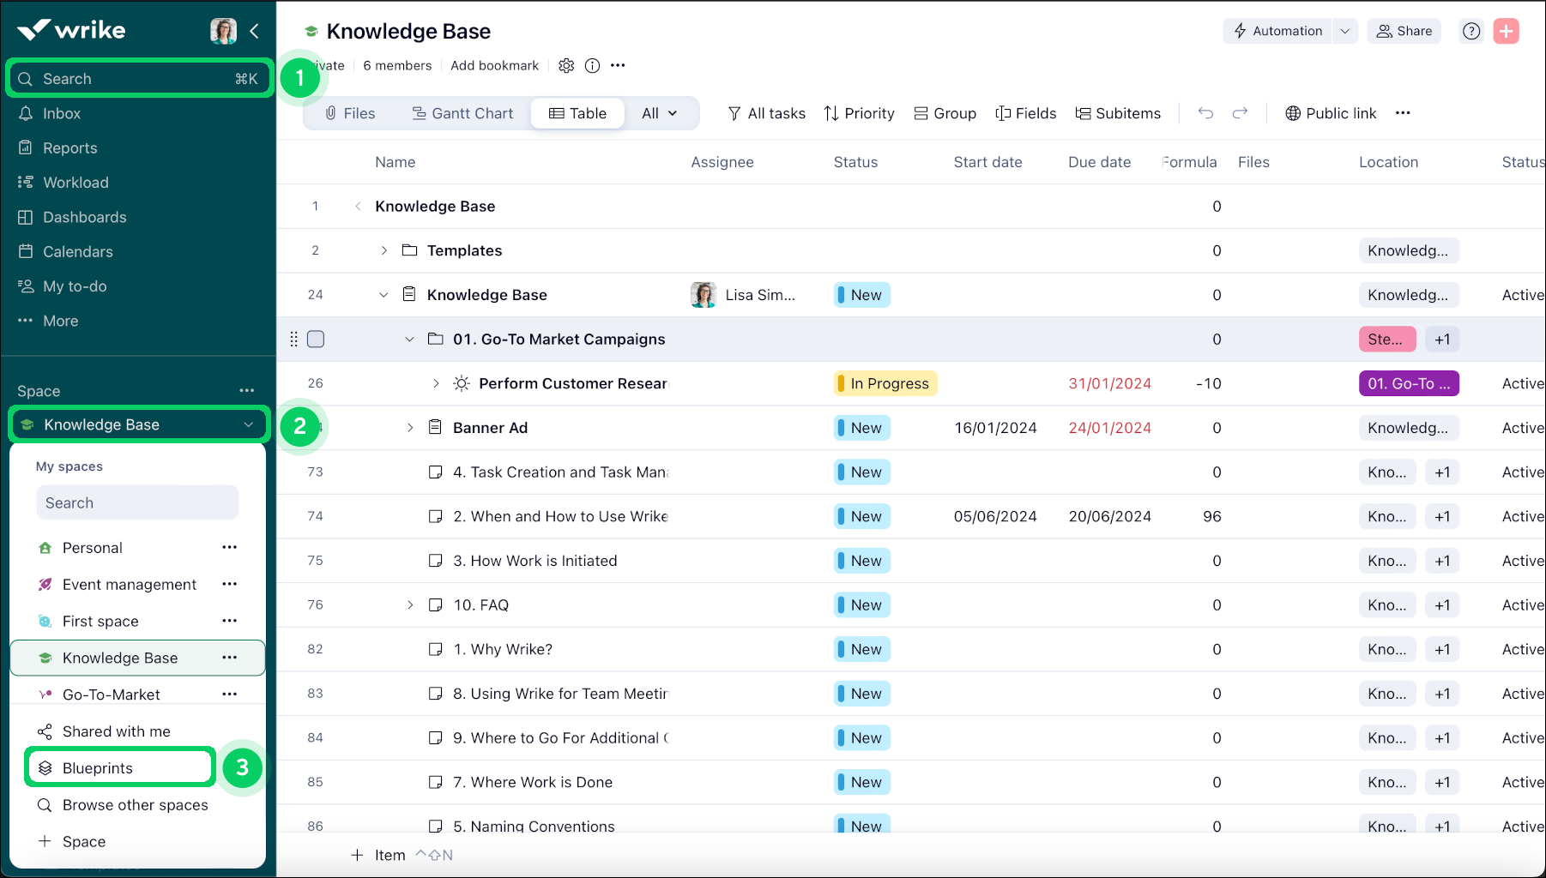The image size is (1546, 878).
Task: Switch to the Gantt Chart tab
Action: (x=462, y=113)
